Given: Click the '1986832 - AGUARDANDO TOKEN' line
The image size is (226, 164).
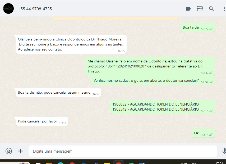Looking at the screenshot, I should tap(155, 104).
